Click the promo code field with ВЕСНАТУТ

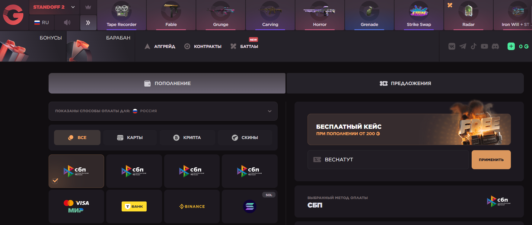click(x=388, y=160)
